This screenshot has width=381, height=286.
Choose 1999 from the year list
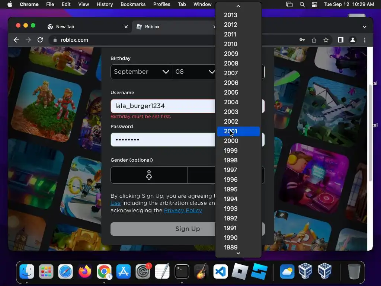tap(238, 150)
